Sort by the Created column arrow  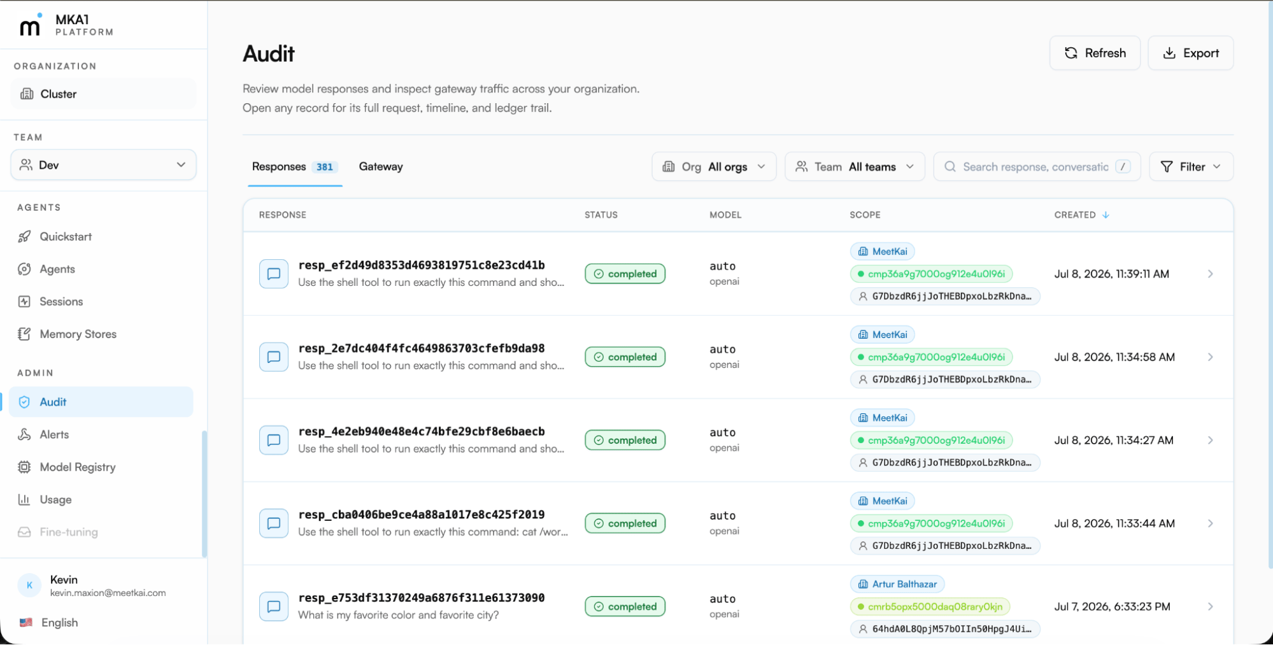[1106, 215]
